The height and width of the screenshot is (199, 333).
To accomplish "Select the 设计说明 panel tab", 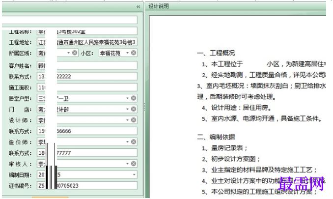I will (159, 6).
